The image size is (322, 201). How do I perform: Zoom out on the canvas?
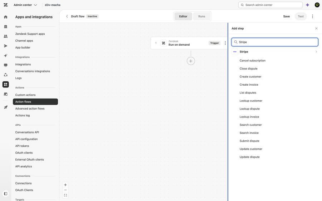[x=65, y=190]
